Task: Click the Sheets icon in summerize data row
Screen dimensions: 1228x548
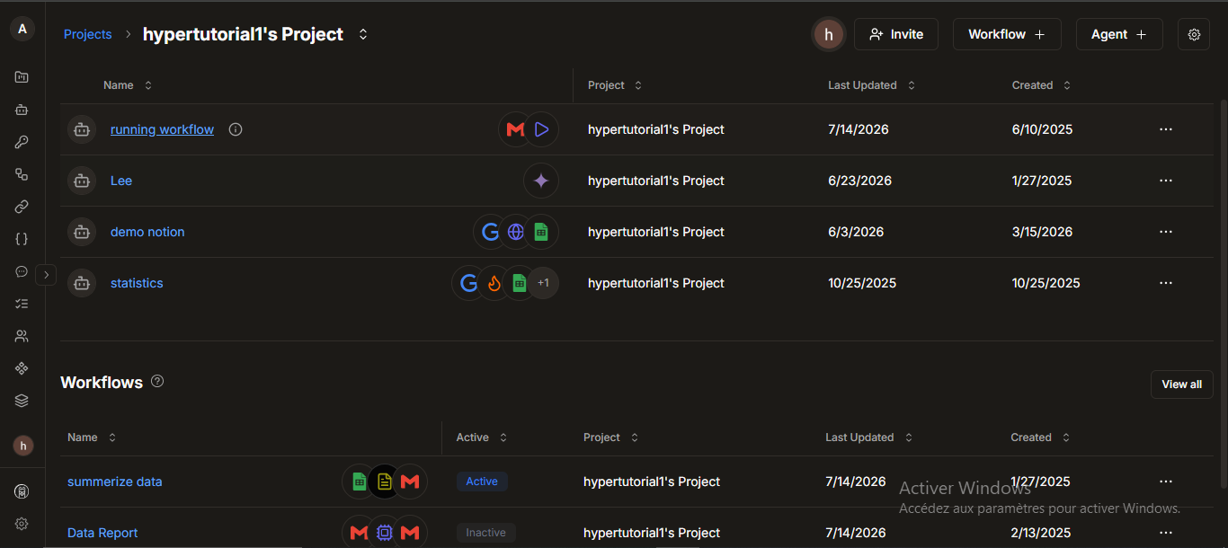Action: pyautogui.click(x=360, y=482)
